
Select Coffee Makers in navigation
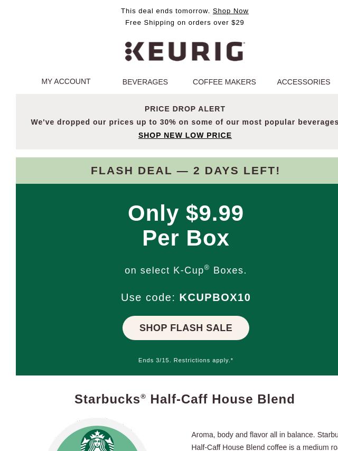click(224, 82)
